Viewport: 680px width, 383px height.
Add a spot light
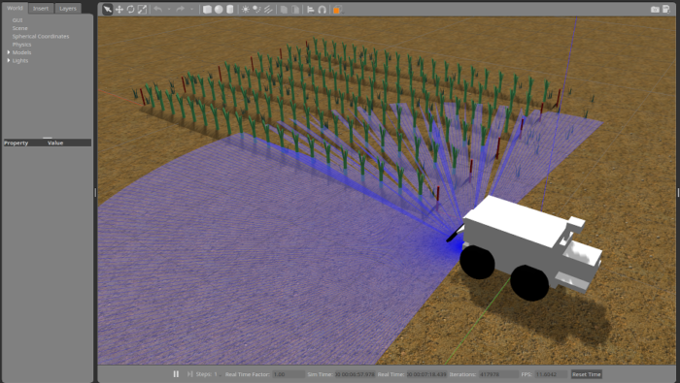(x=256, y=9)
